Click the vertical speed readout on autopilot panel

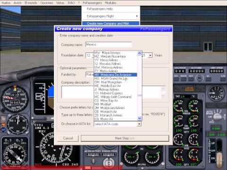[217, 71]
